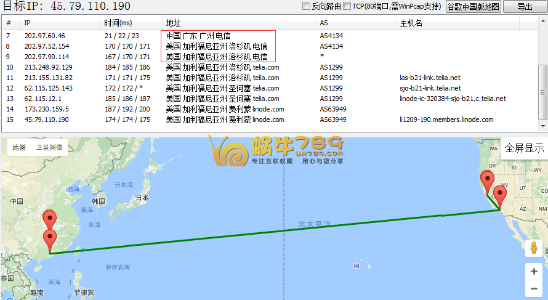The image size is (548, 300).
Task: Click the route list vertical scrollbar
Action: [x=542, y=92]
